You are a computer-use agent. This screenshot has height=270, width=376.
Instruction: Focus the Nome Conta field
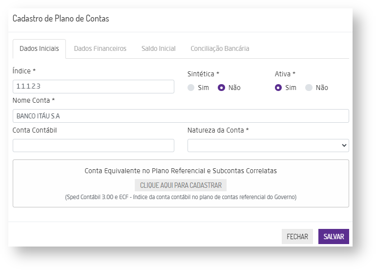tap(181, 116)
